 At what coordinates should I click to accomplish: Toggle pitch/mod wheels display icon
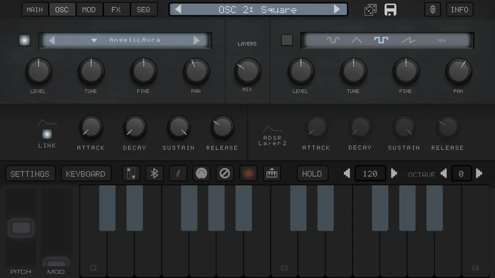(131, 174)
